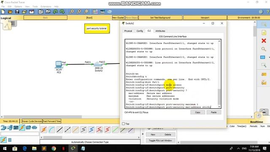Switch to the Physical tab in Switch2

coord(128,31)
